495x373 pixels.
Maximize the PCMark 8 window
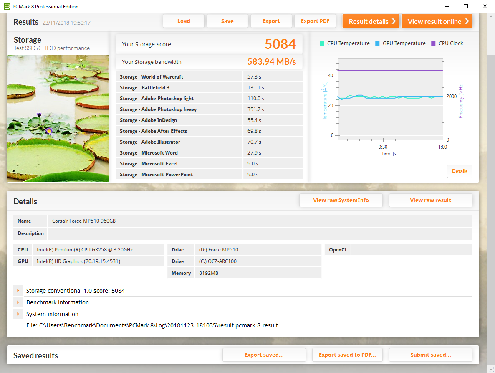coord(466,6)
